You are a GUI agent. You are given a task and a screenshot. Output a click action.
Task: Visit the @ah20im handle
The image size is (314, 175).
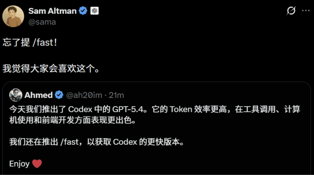tap(84, 95)
